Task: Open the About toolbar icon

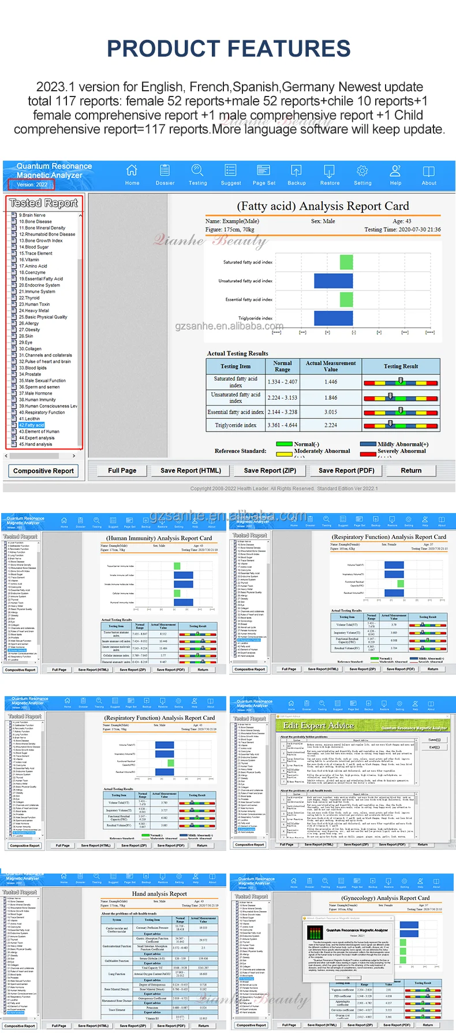Action: coord(429,171)
